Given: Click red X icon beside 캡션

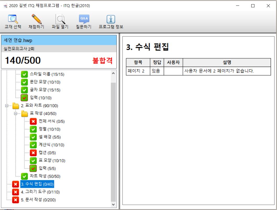Looking at the screenshot, I should point(33,153).
